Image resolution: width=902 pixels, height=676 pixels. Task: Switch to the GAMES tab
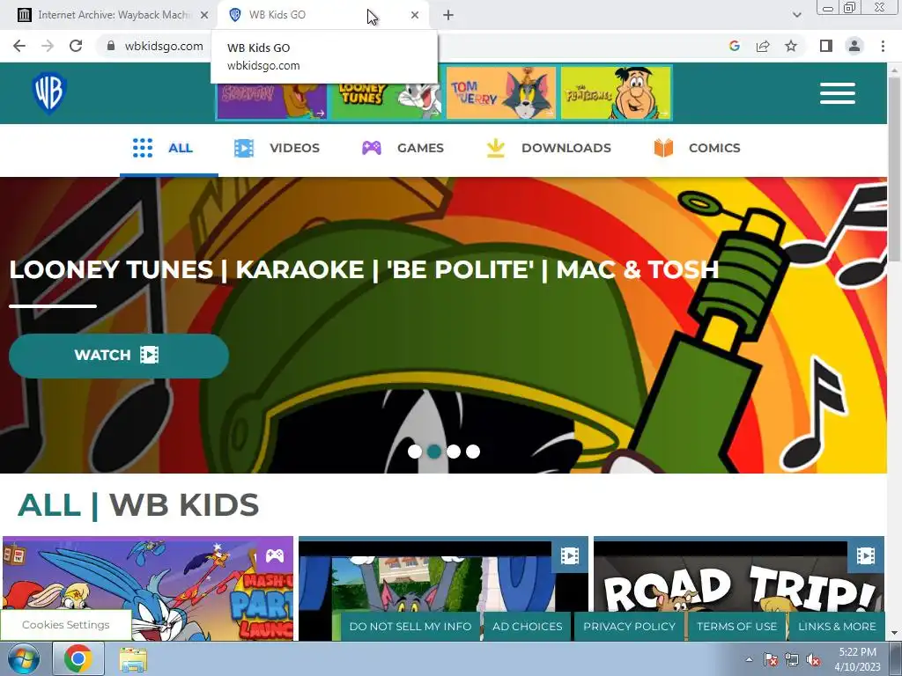[403, 148]
